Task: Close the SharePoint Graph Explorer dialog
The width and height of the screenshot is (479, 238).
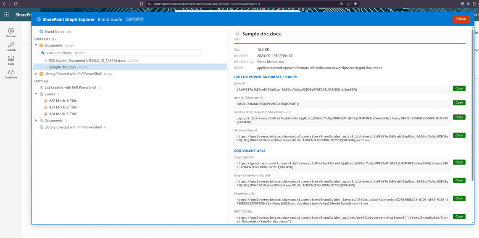Action: 461,19
